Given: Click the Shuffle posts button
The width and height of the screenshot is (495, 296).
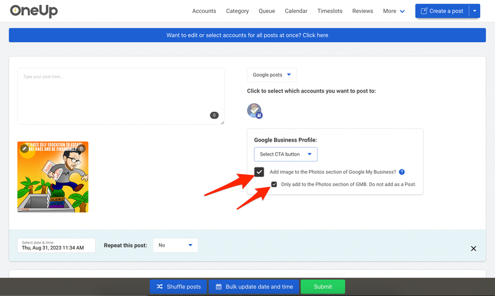Looking at the screenshot, I should [178, 287].
